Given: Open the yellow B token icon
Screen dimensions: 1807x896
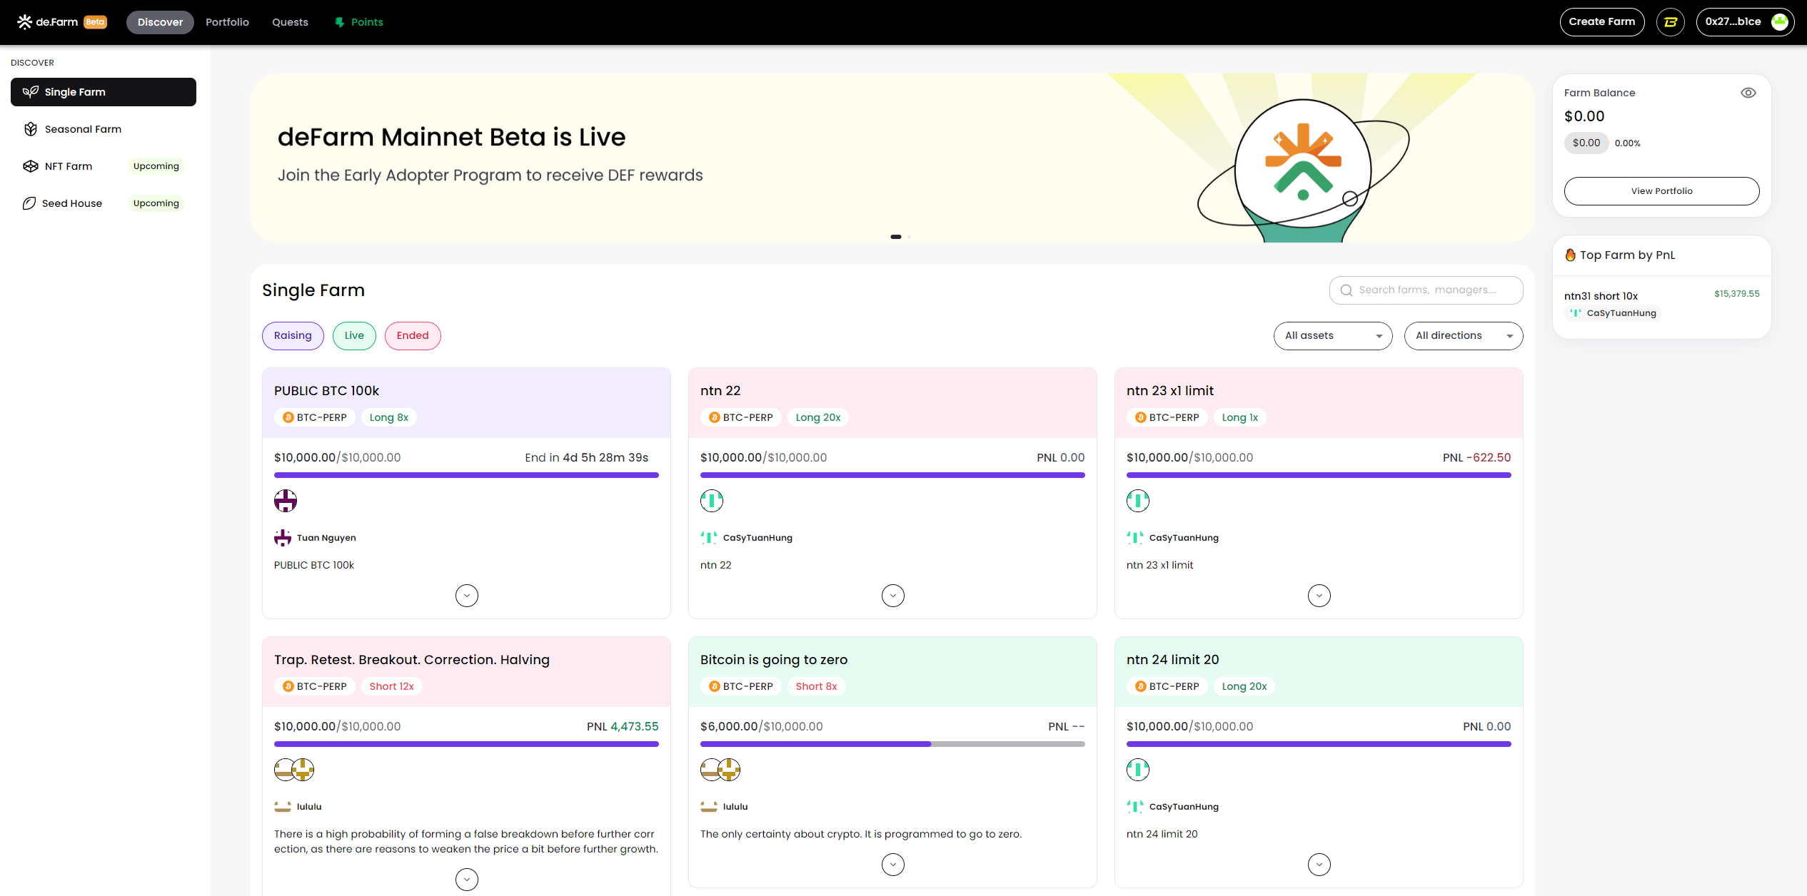Looking at the screenshot, I should point(1670,22).
